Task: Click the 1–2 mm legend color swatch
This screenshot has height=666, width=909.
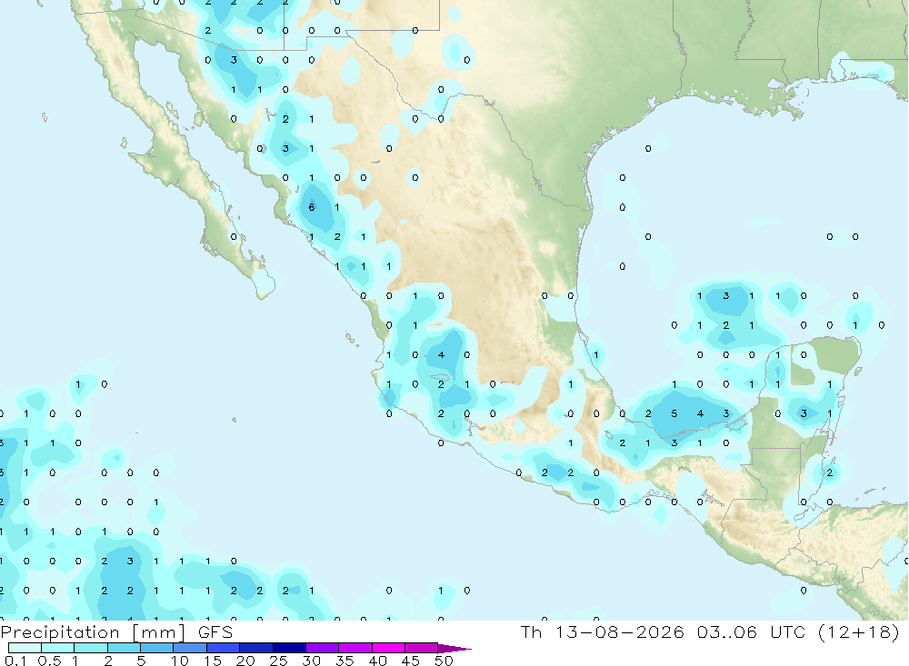Action: (x=91, y=648)
